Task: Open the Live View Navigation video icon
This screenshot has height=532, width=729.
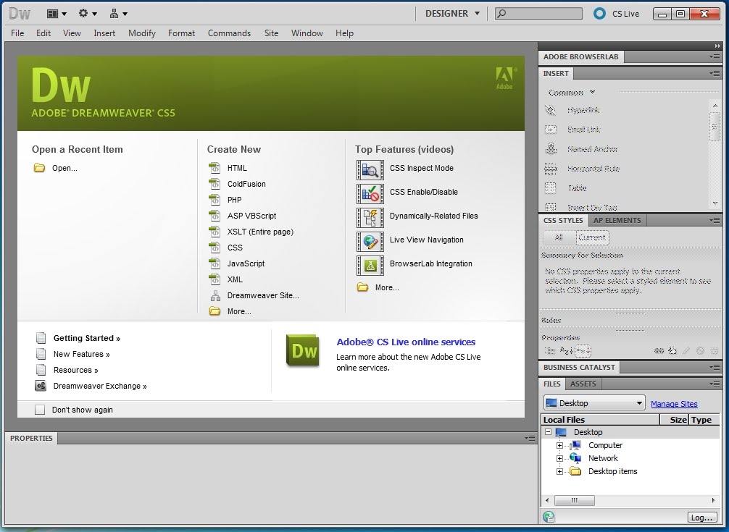Action: click(370, 242)
